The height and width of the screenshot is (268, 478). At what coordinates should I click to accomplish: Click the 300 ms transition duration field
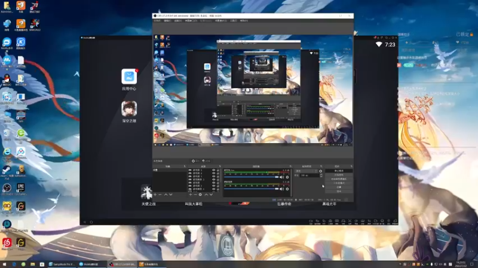click(x=310, y=175)
